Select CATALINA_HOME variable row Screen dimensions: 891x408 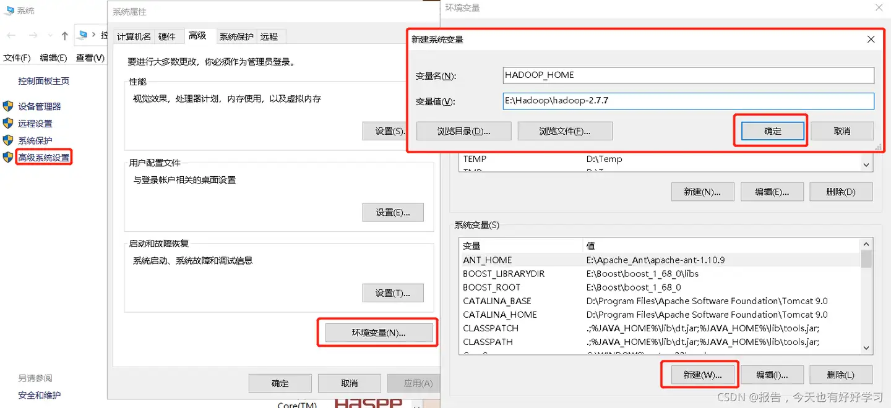tap(660, 315)
